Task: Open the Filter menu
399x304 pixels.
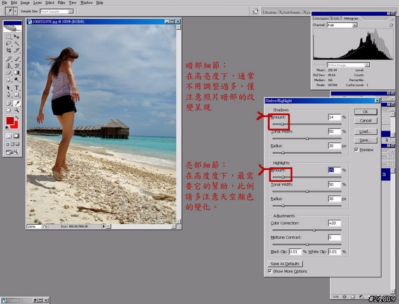Action: click(x=62, y=3)
